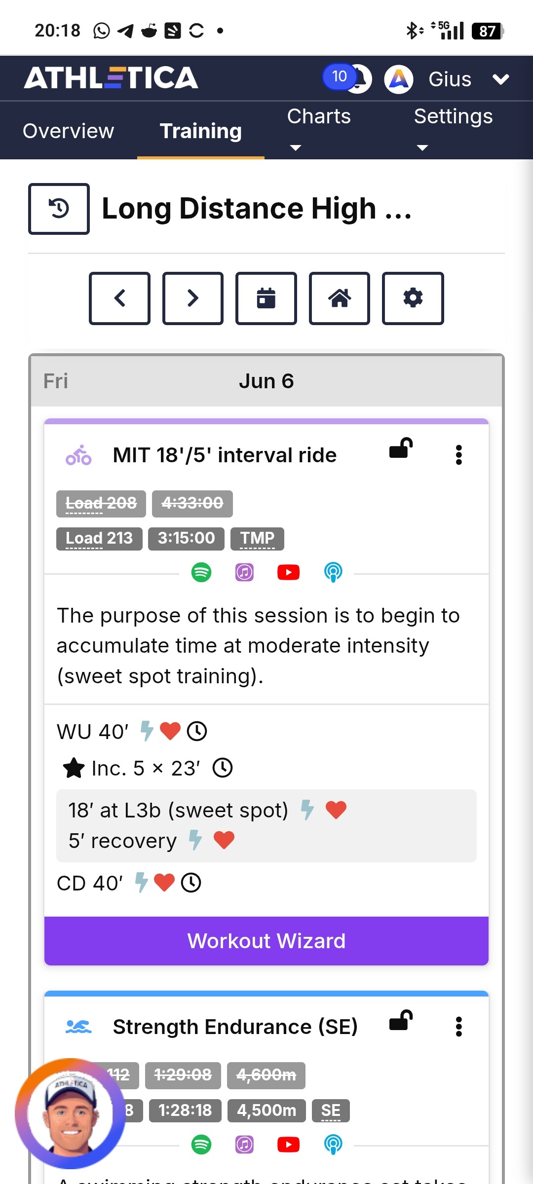Switch to the Overview tab
Screen dimensions: 533x1184
coord(69,131)
